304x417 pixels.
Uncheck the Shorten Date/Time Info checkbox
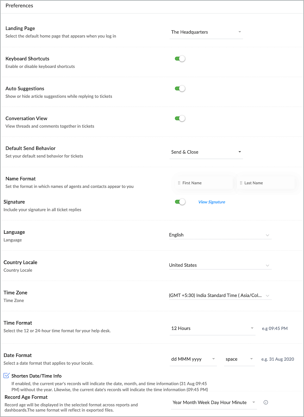pyautogui.click(x=6, y=376)
